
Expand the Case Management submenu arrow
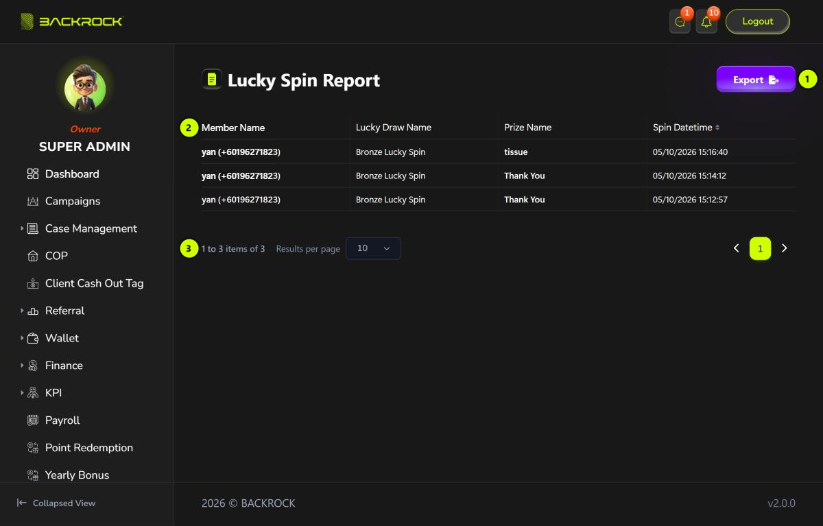(x=22, y=228)
